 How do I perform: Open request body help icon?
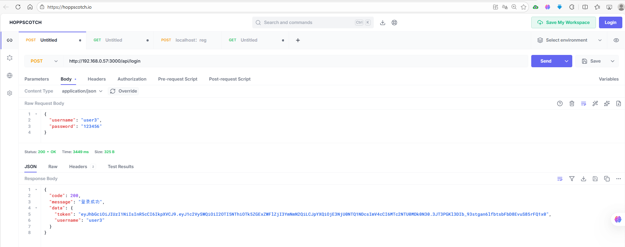click(560, 104)
